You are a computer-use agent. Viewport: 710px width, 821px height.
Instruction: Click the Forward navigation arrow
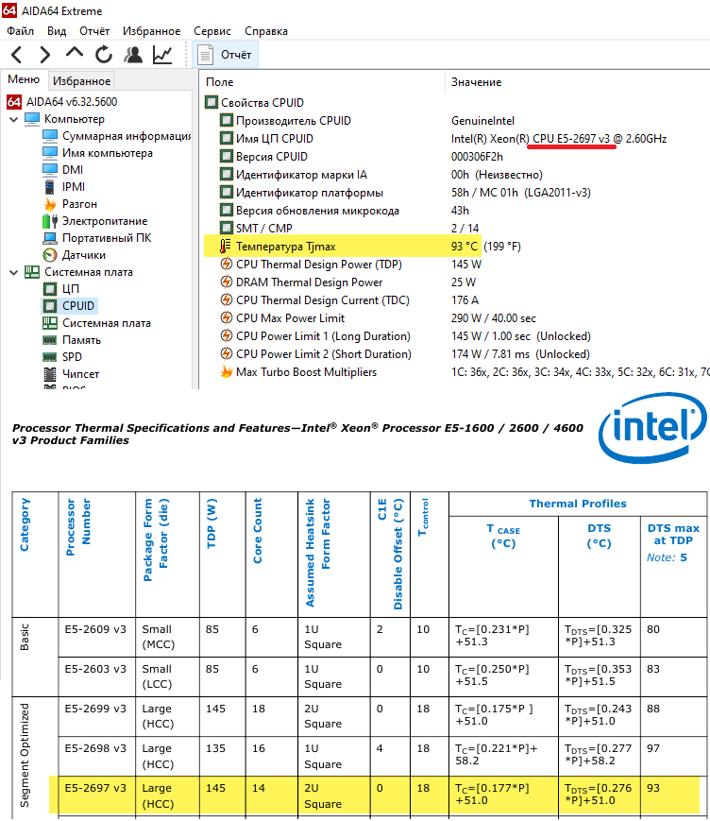45,55
